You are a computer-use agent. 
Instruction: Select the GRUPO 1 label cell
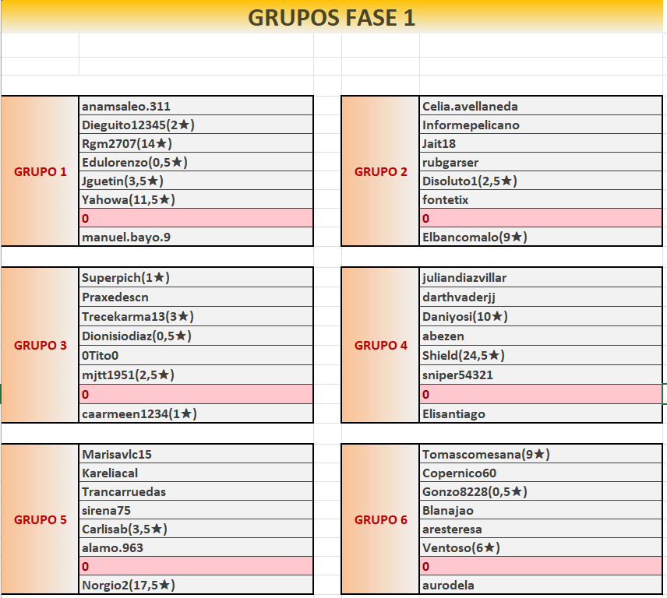[x=41, y=171]
